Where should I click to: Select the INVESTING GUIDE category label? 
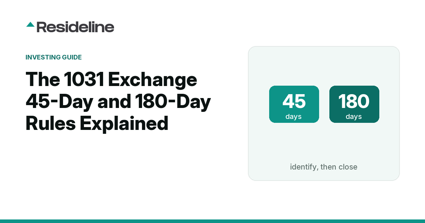pyautogui.click(x=53, y=57)
